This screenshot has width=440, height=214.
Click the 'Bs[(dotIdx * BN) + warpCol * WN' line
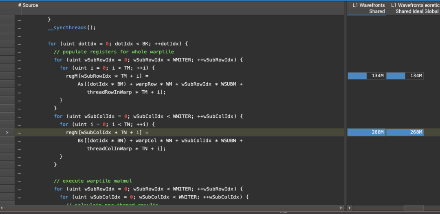pyautogui.click(x=160, y=140)
